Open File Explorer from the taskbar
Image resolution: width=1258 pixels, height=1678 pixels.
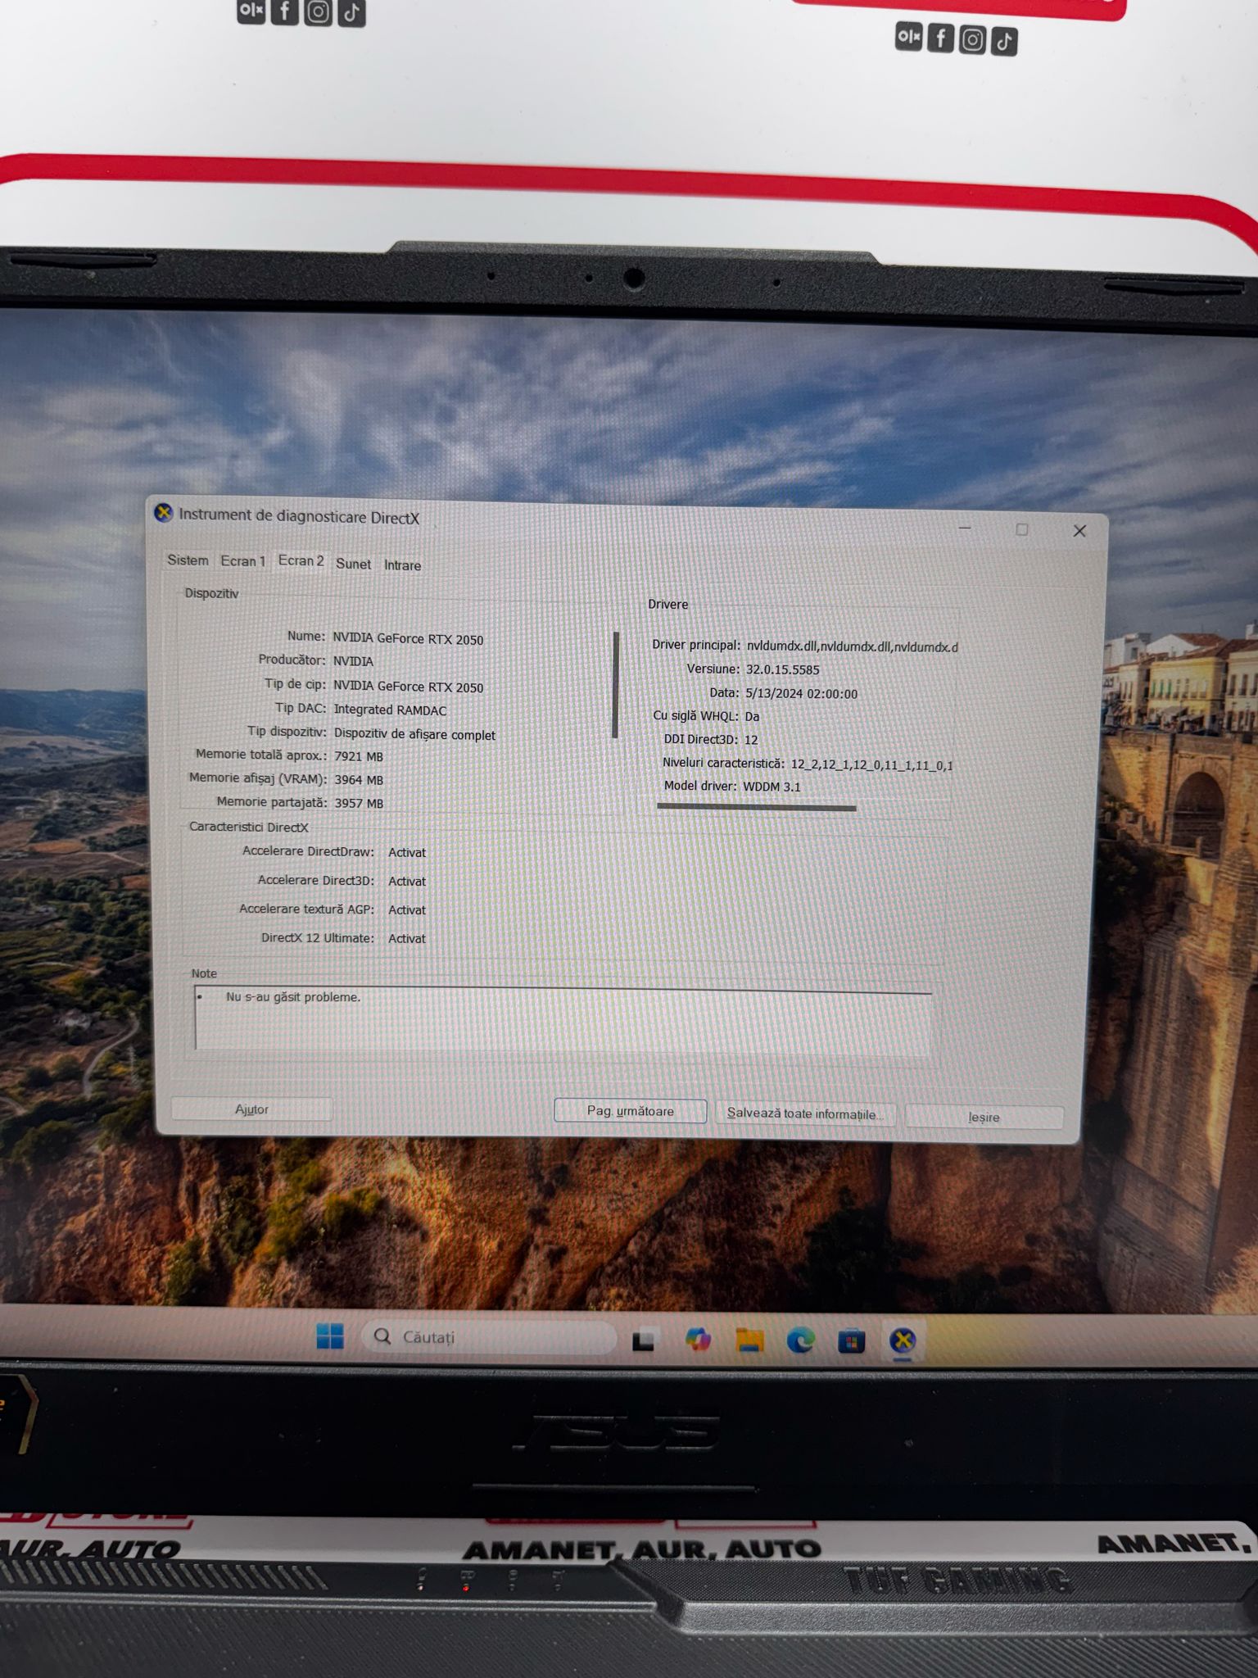pos(749,1340)
